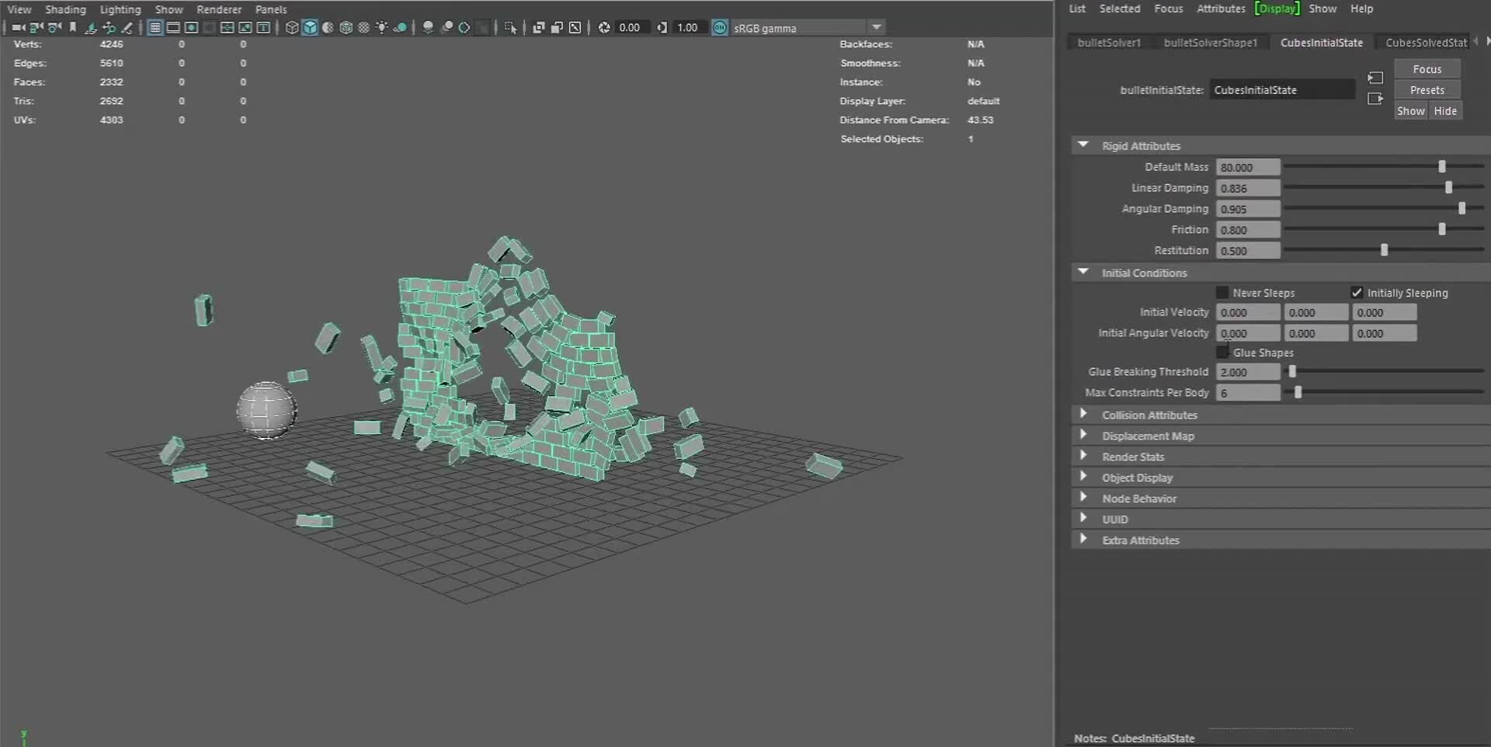Toggle the color management ON button
This screenshot has height=747, width=1491.
pos(720,28)
